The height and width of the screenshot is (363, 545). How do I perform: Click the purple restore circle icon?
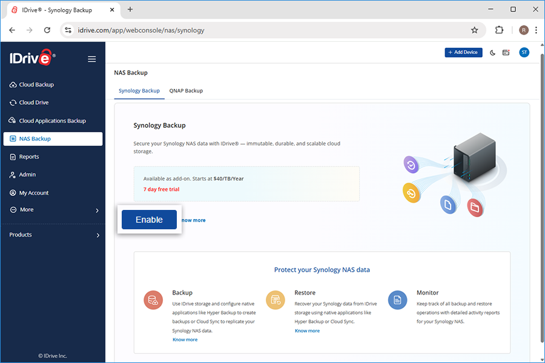[411, 165]
